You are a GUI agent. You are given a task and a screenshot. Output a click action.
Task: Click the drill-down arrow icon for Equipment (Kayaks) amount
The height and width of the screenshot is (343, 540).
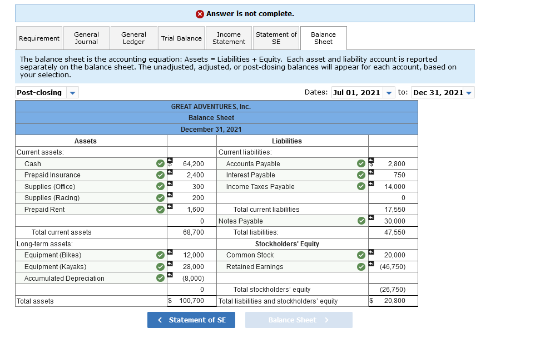click(170, 264)
